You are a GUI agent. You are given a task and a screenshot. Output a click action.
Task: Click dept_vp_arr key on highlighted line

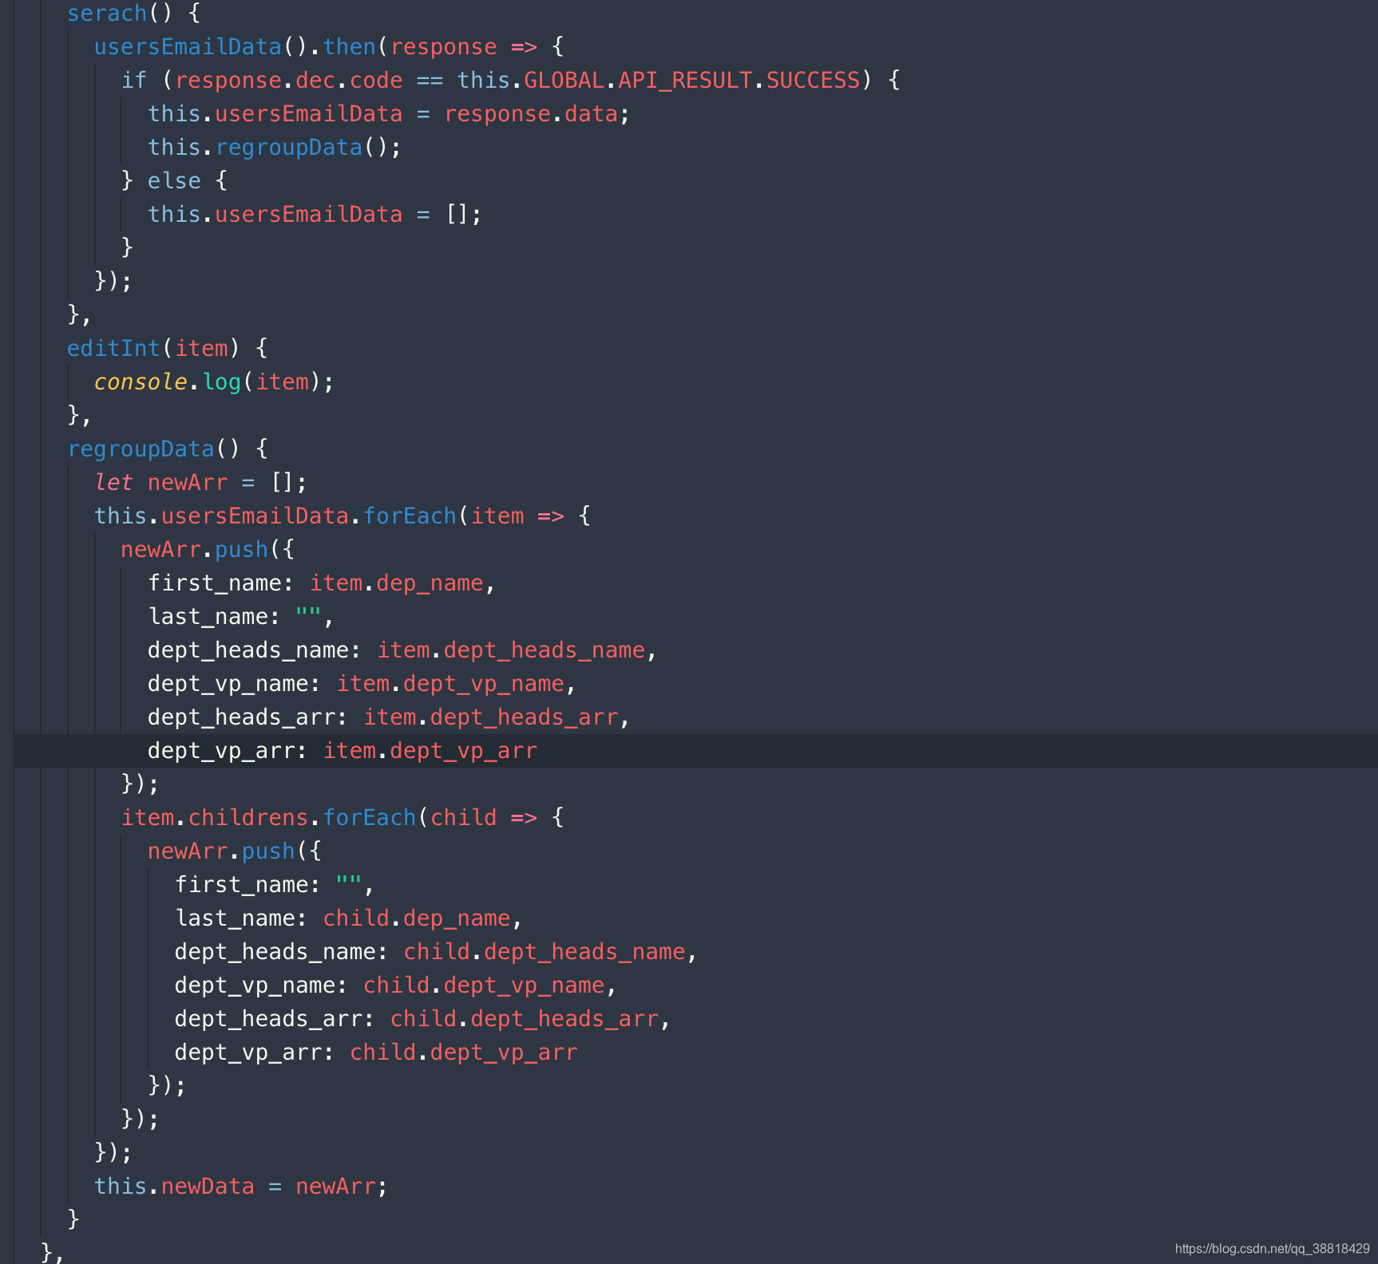tap(221, 750)
